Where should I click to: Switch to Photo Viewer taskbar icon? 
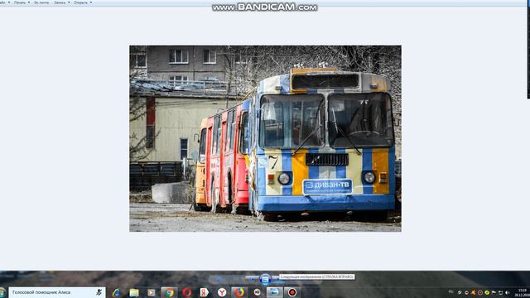(x=274, y=292)
